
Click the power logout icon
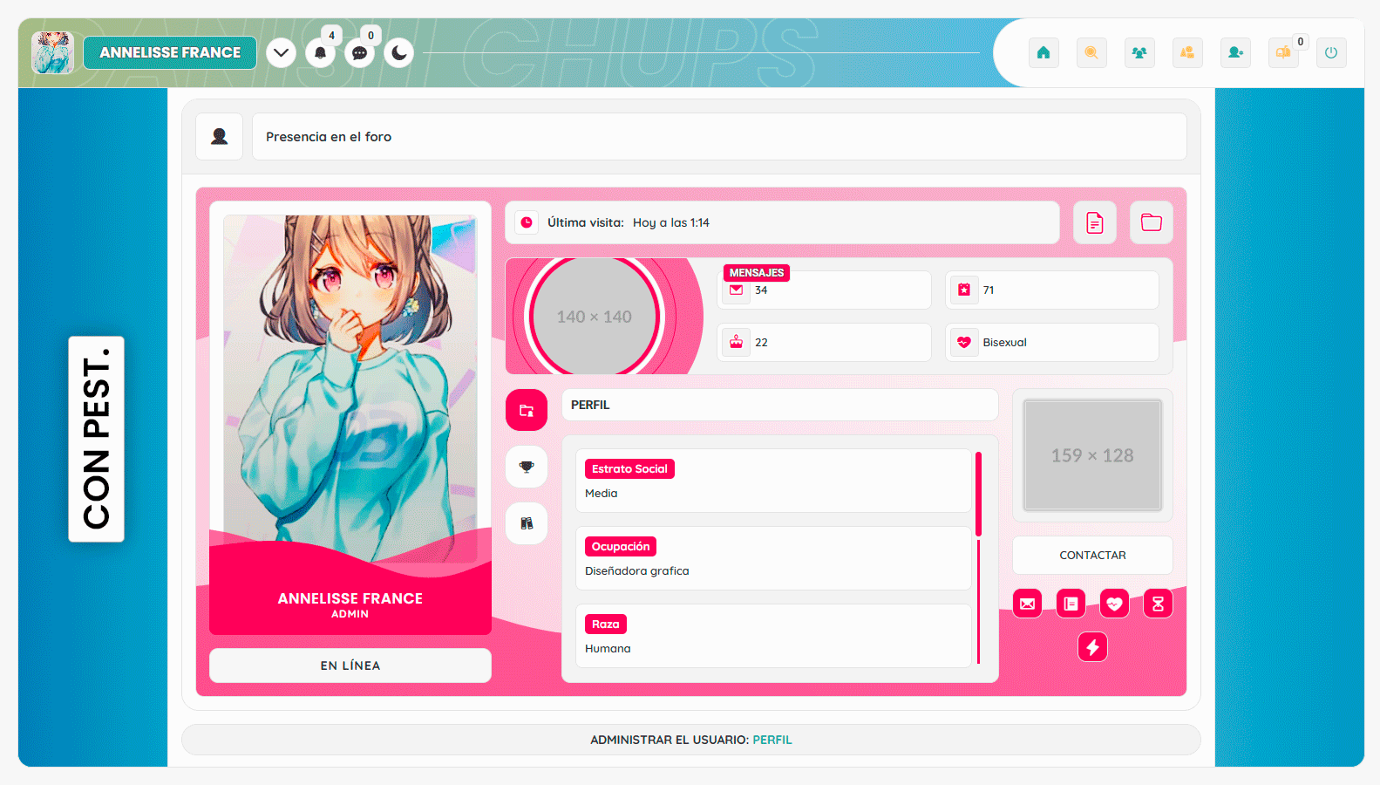1331,52
